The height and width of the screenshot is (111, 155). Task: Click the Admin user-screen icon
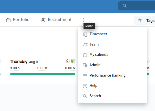coord(85,65)
